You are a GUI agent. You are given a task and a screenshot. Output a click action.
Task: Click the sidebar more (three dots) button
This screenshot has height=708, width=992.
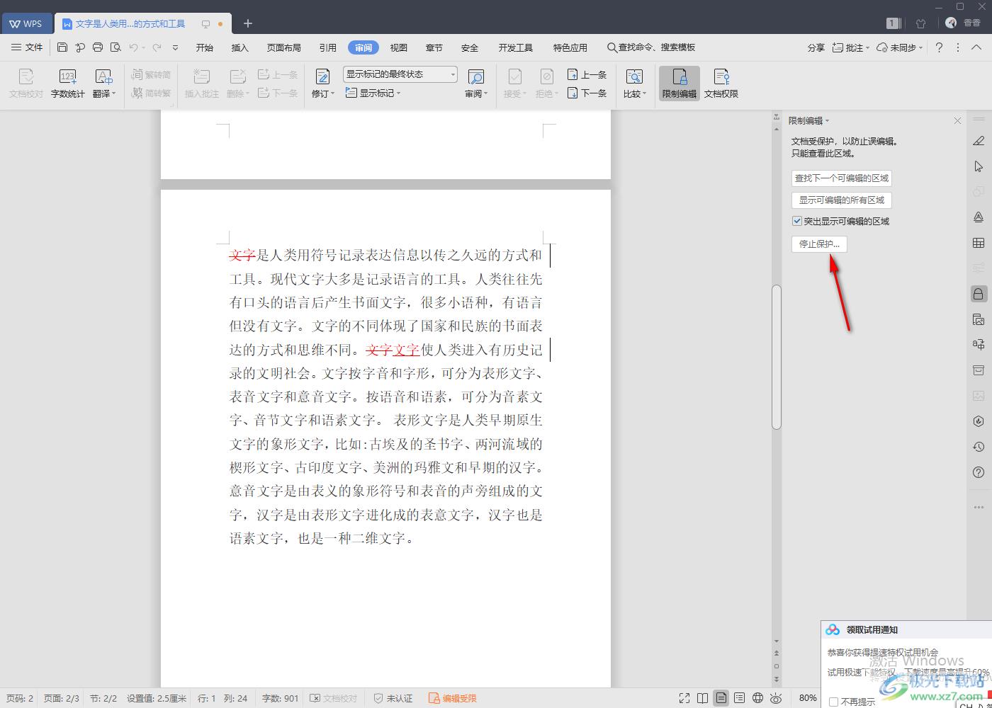point(979,507)
